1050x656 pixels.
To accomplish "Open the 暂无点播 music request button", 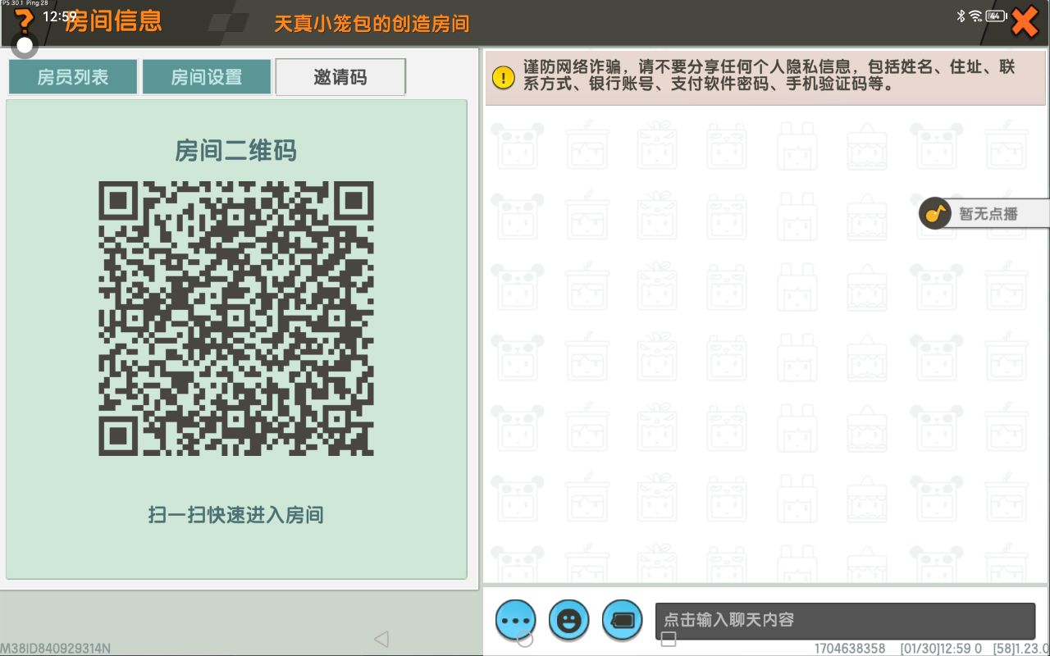I will tap(984, 213).
